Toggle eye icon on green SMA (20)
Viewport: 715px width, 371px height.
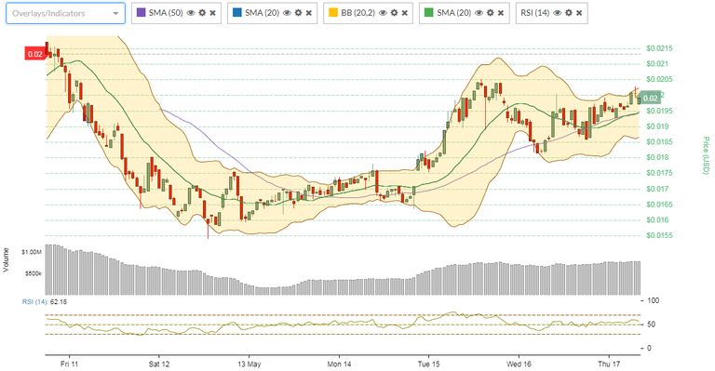tap(479, 13)
